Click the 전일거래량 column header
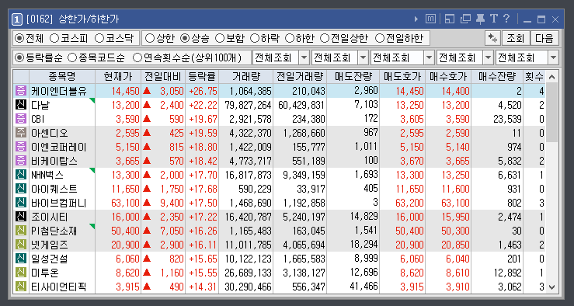The image size is (574, 306). [x=300, y=76]
